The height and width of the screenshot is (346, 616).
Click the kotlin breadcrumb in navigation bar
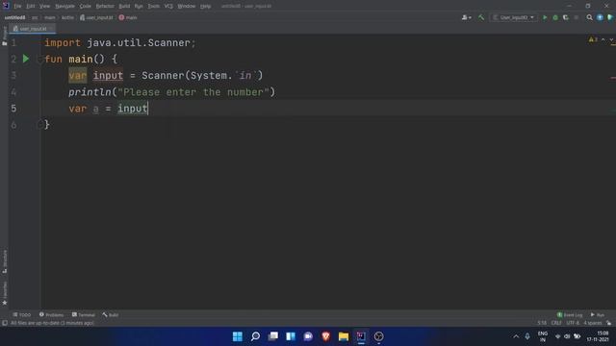pos(67,17)
